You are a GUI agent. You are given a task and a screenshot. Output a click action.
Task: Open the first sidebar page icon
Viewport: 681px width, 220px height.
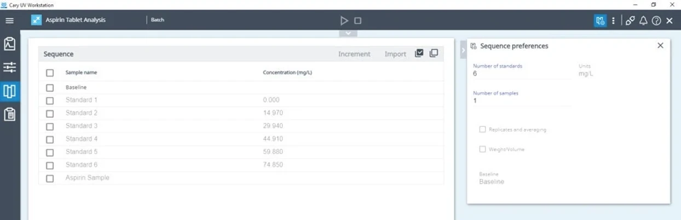pos(9,44)
